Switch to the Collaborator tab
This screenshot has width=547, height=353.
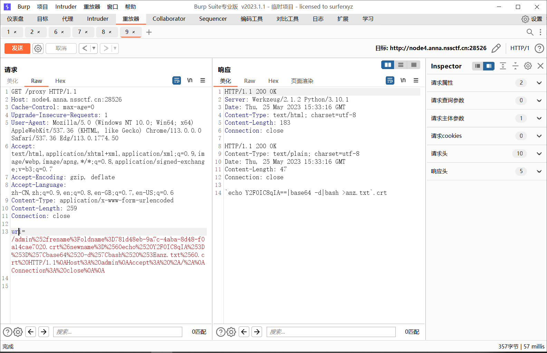point(169,19)
